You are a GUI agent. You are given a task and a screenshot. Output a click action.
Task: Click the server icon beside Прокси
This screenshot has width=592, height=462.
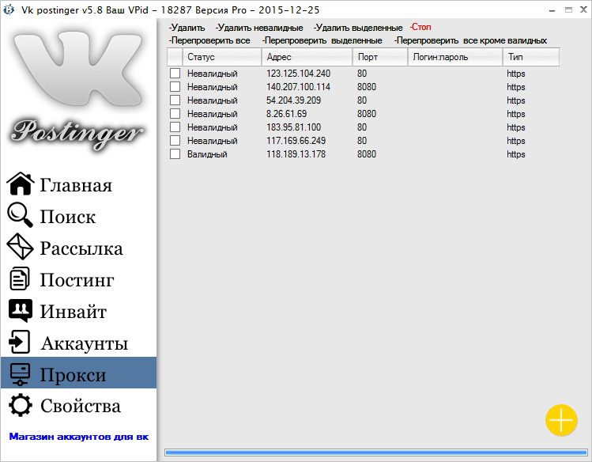pos(20,374)
